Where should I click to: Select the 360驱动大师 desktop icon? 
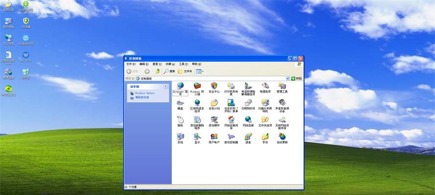[x=25, y=40]
